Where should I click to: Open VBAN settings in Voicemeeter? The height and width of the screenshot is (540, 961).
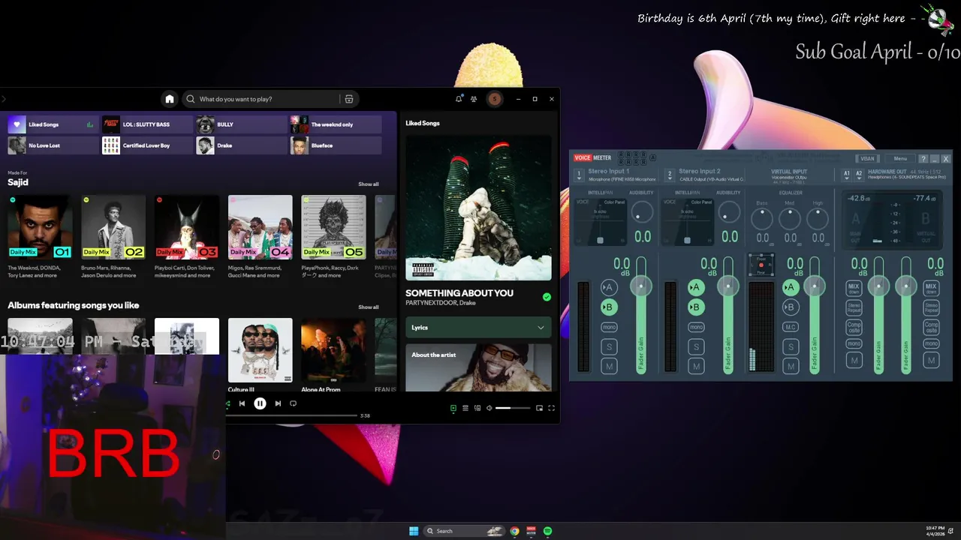[x=867, y=158]
